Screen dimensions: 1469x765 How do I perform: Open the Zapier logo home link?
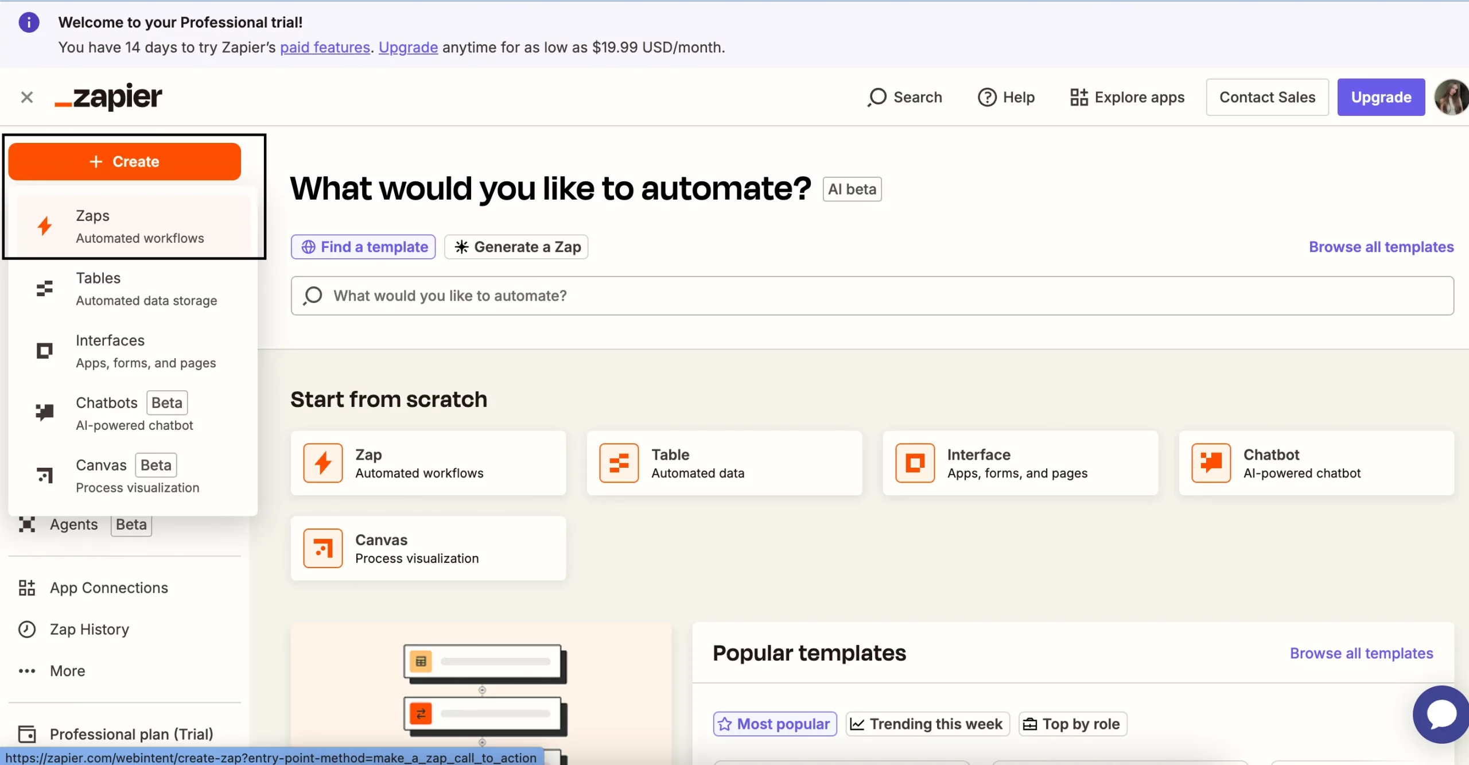point(108,97)
